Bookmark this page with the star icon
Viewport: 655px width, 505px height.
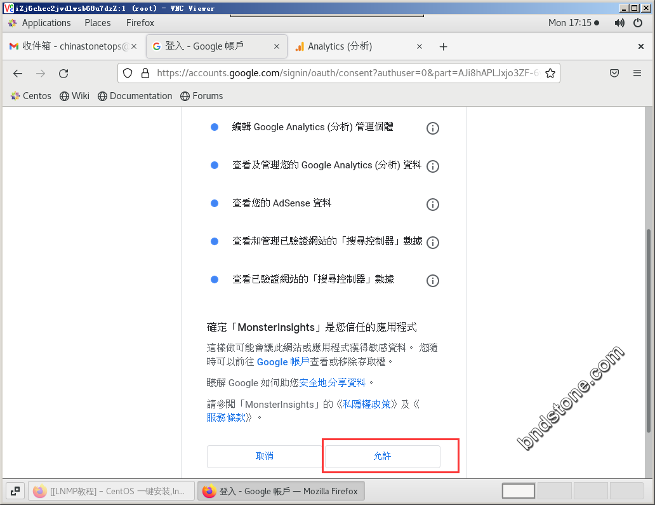click(550, 73)
